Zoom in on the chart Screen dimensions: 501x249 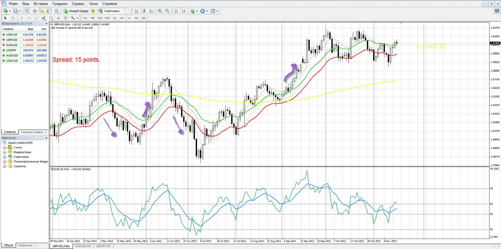[160, 11]
